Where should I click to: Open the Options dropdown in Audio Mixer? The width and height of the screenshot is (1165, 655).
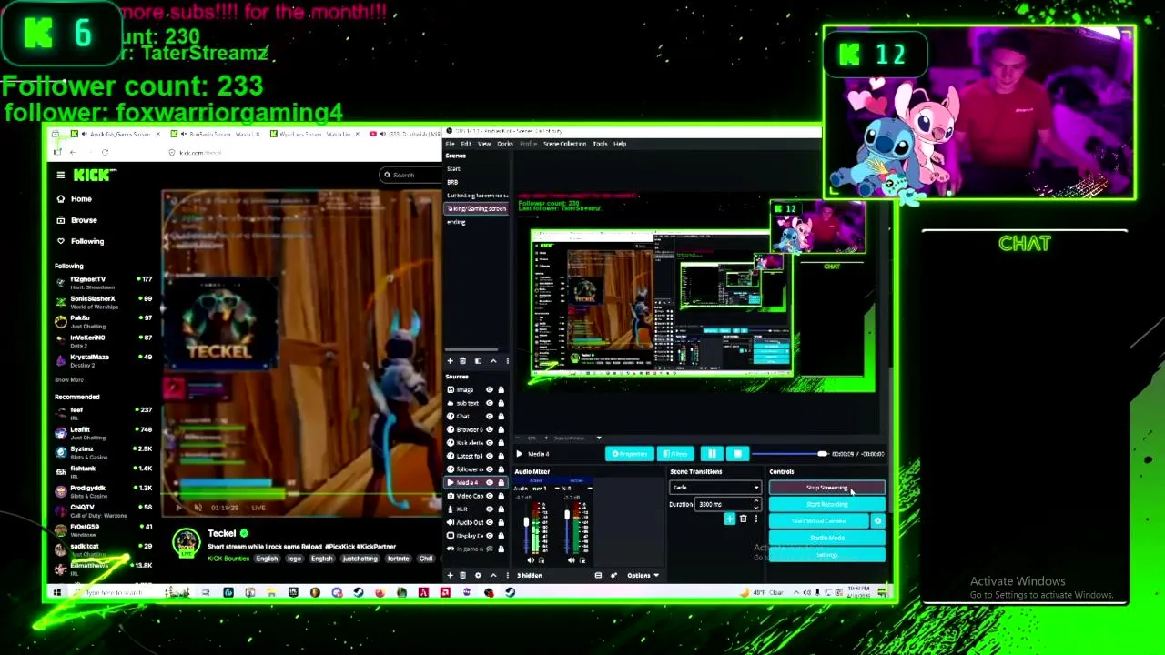pyautogui.click(x=643, y=575)
